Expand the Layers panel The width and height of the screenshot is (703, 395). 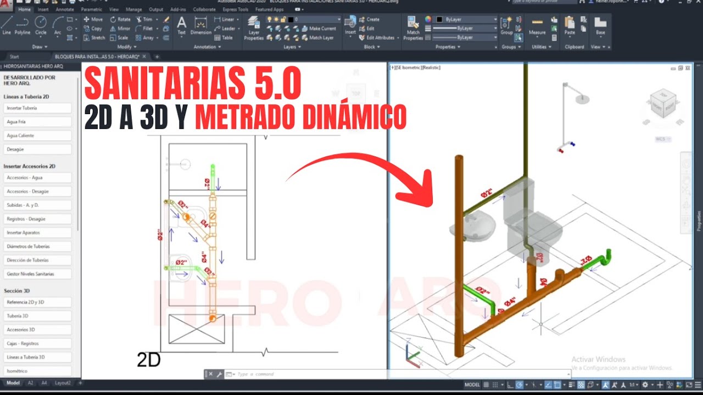[292, 47]
